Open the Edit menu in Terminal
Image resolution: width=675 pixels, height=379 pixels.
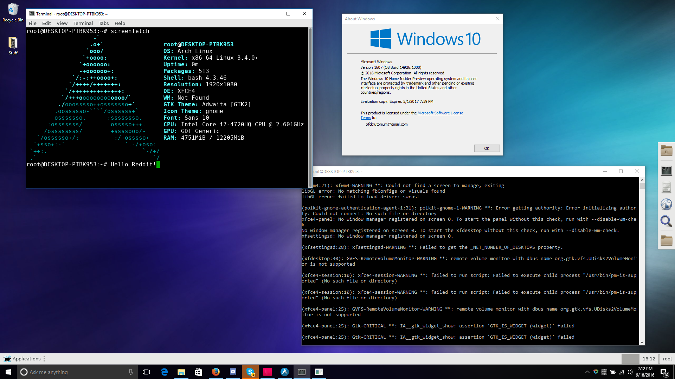(46, 23)
